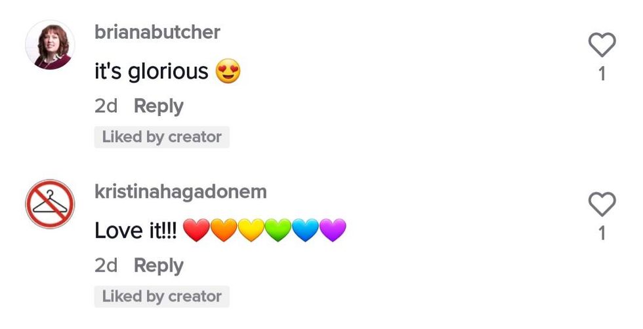Viewport: 643px width, 329px height.
Task: Click the like count under brianabutcher's heart
Action: click(x=602, y=74)
